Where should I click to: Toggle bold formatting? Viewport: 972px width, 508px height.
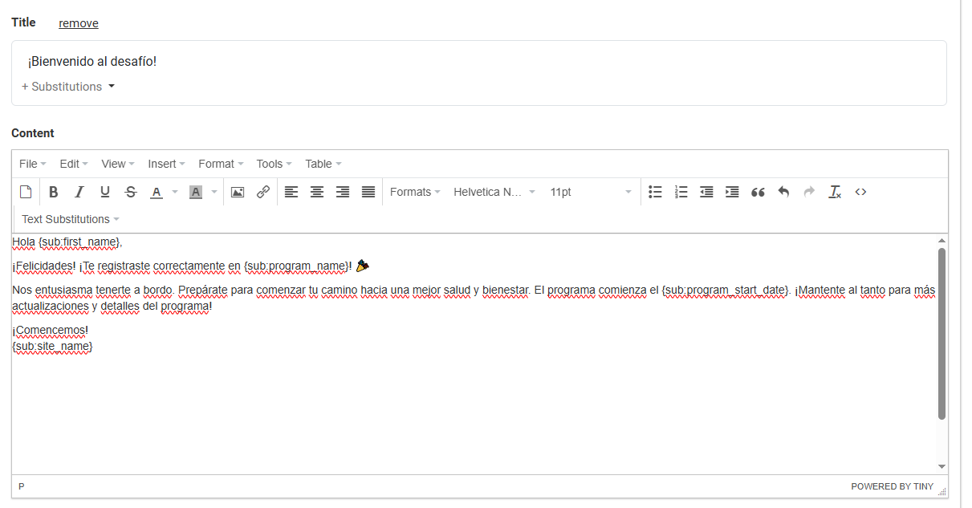pos(53,192)
